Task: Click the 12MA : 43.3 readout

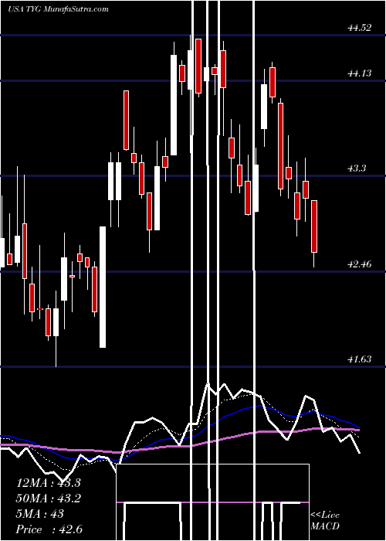Action: pos(49,483)
